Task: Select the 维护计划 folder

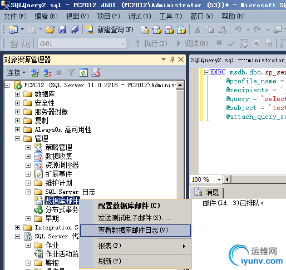Action: 58,183
